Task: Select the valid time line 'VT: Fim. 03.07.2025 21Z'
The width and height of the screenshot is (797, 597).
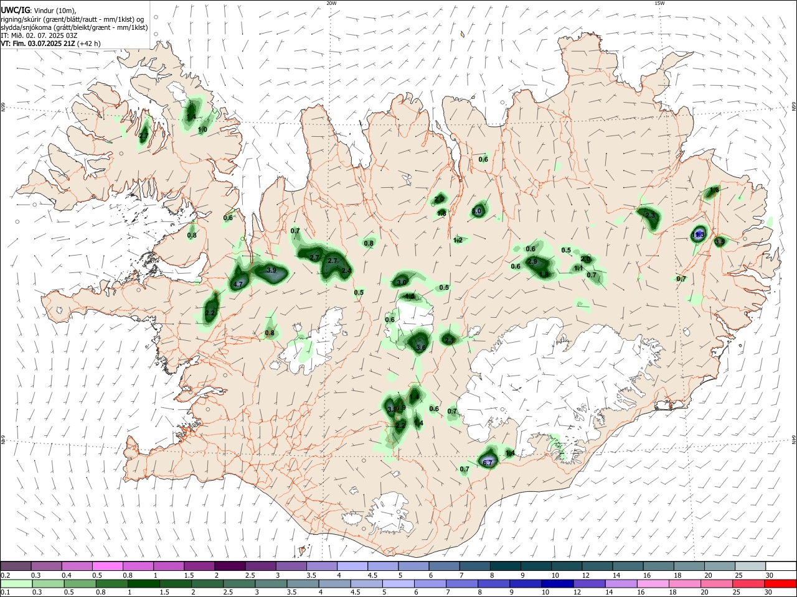Action: pos(38,44)
